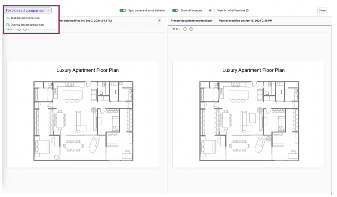This screenshot has width=337, height=197.
Task: Select Text-based comparison from the menu
Action: [x=25, y=18]
